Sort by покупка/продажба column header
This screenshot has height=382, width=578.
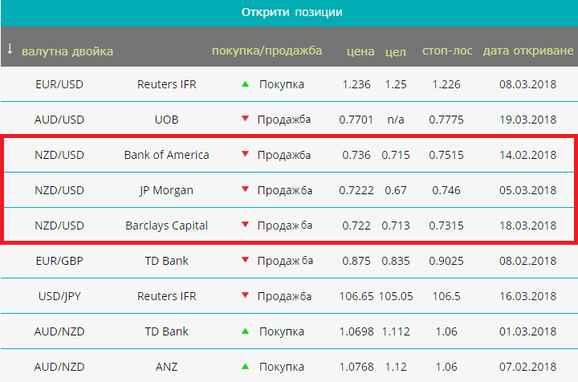click(x=267, y=51)
